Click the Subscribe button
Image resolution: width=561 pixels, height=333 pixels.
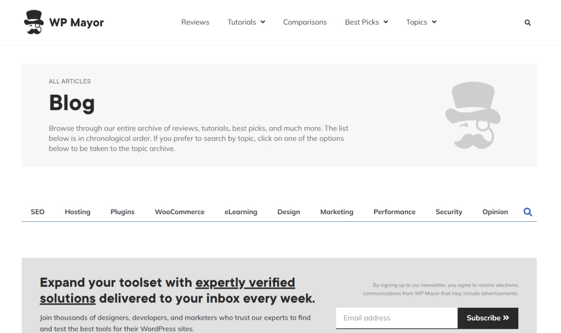487,318
